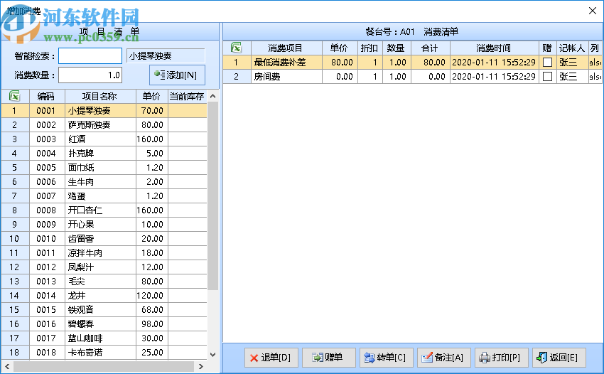Viewport: 604px width, 374px height.
Task: Click the Excel export icon in project list
Action: tap(15, 96)
